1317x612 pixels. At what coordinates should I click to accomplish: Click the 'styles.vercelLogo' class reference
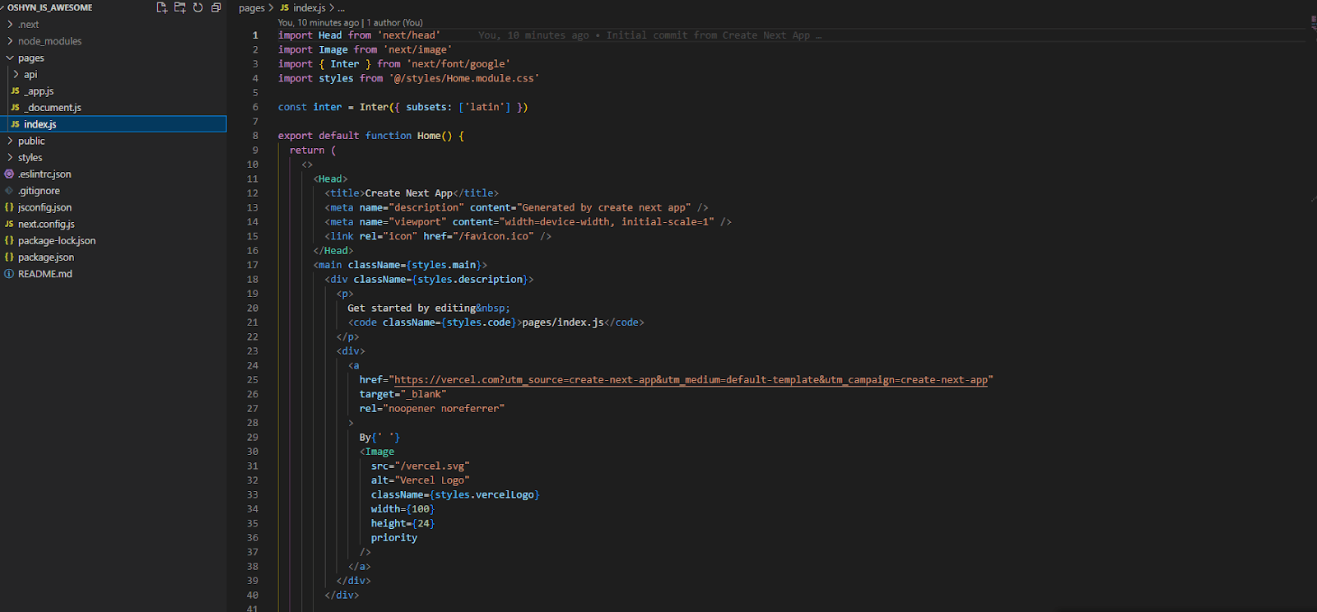484,495
